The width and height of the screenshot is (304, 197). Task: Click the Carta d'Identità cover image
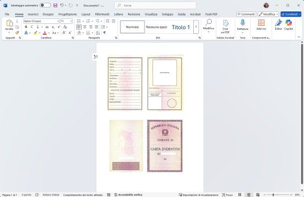165,146
